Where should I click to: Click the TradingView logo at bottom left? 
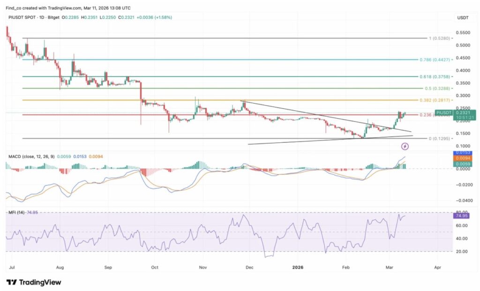[x=34, y=282]
